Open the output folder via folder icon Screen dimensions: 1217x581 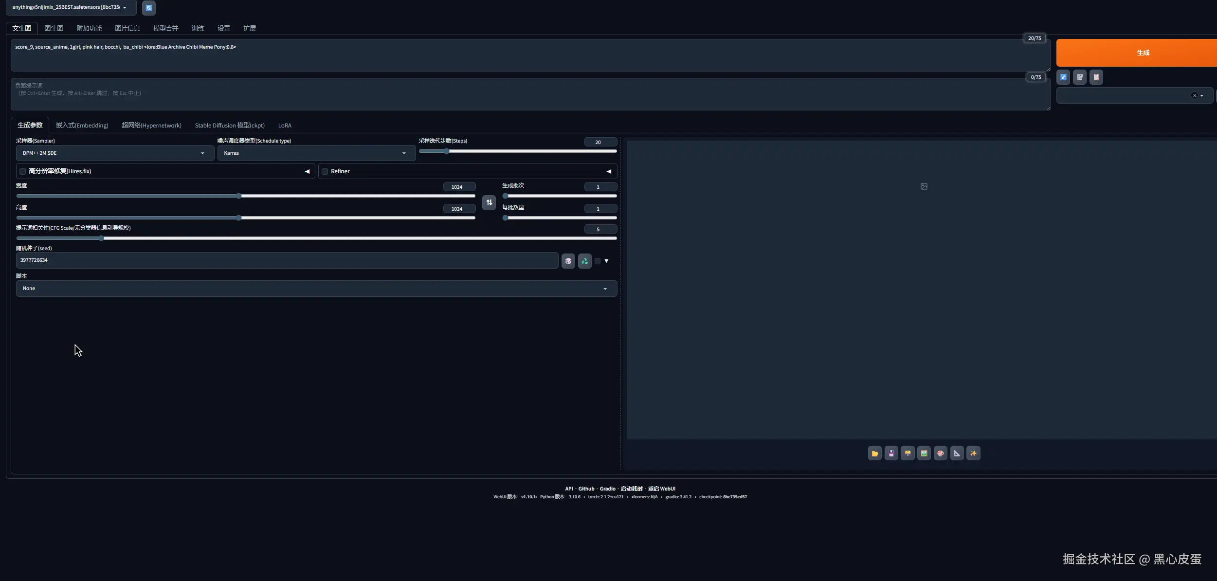click(x=874, y=453)
